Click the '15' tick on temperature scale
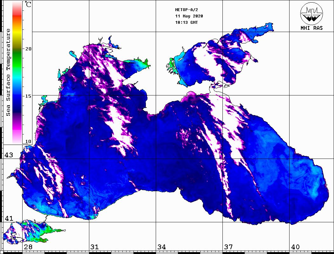This screenshot has width=334, height=254. coord(28,96)
